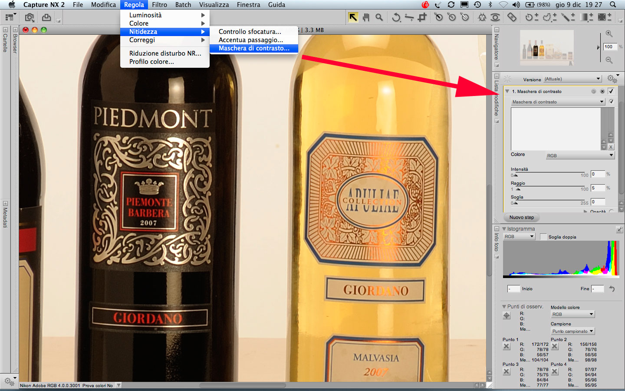Select the Crop tool
The image size is (625, 391).
pyautogui.click(x=422, y=17)
